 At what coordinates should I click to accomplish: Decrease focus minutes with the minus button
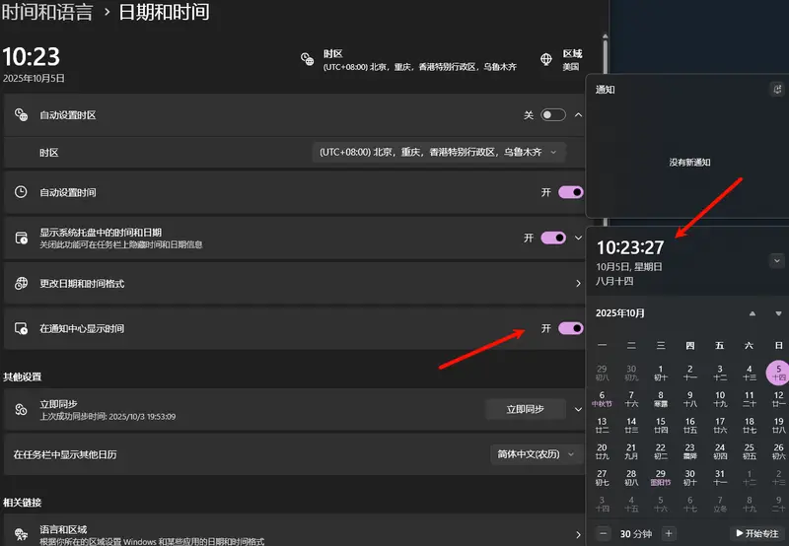pyautogui.click(x=604, y=533)
